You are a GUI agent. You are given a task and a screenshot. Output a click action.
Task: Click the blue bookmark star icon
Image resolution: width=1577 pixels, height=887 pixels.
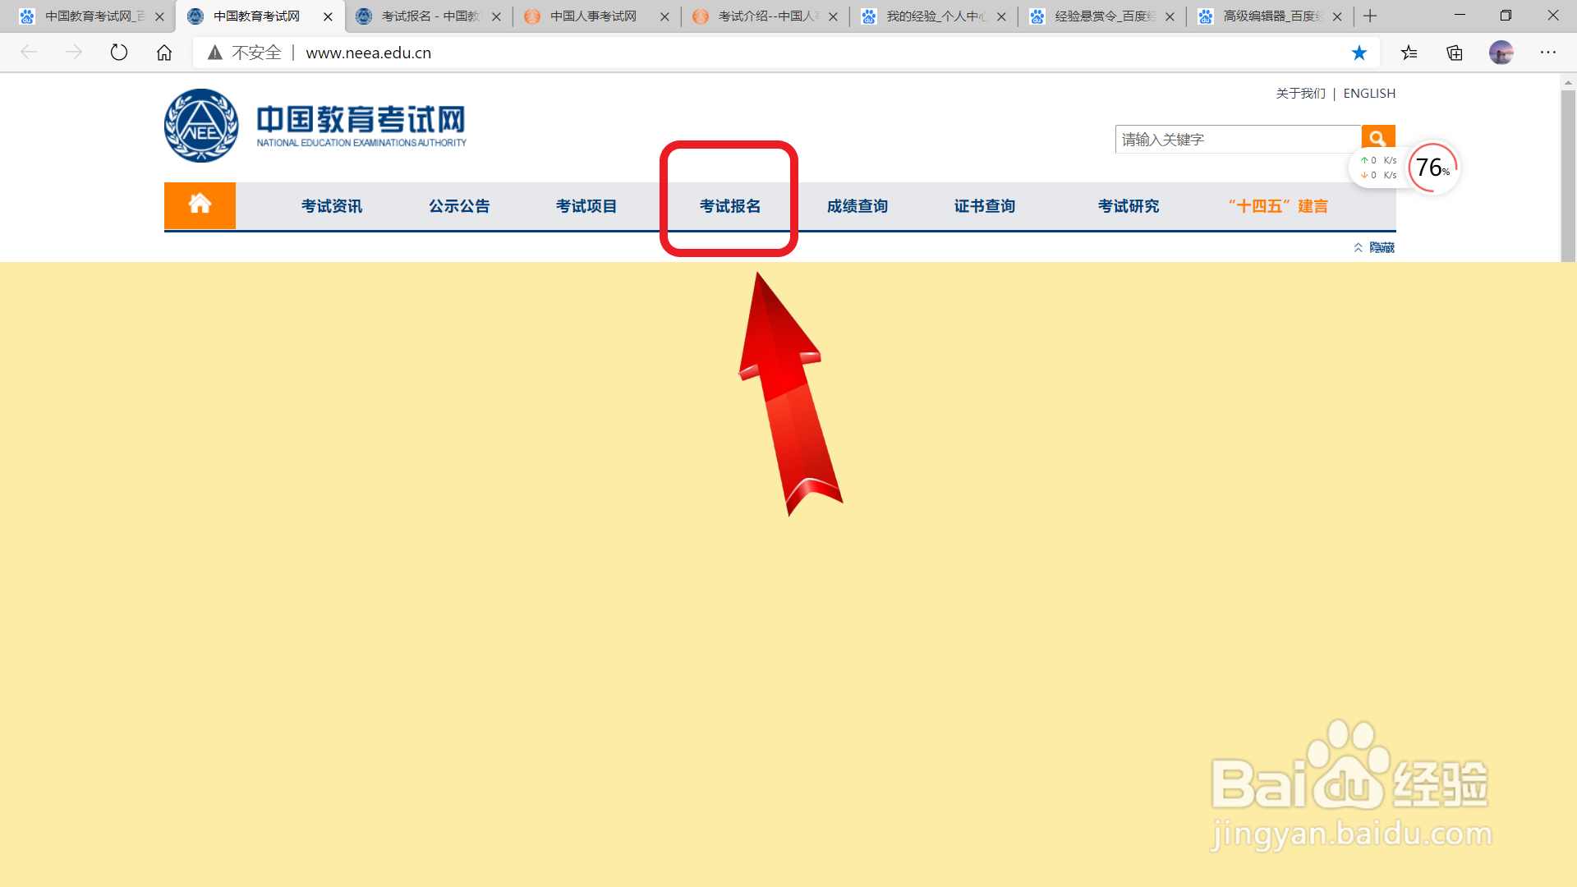[x=1359, y=53]
